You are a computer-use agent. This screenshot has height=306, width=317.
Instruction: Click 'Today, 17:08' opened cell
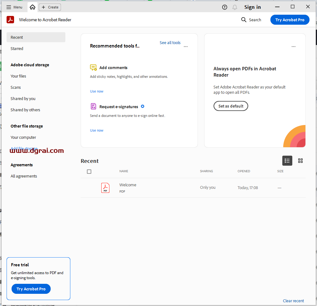[248, 188]
